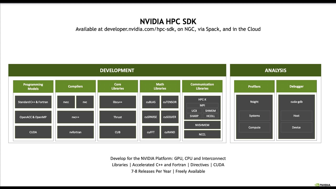
Task: Select the HCOLL box
Action: pyautogui.click(x=211, y=116)
